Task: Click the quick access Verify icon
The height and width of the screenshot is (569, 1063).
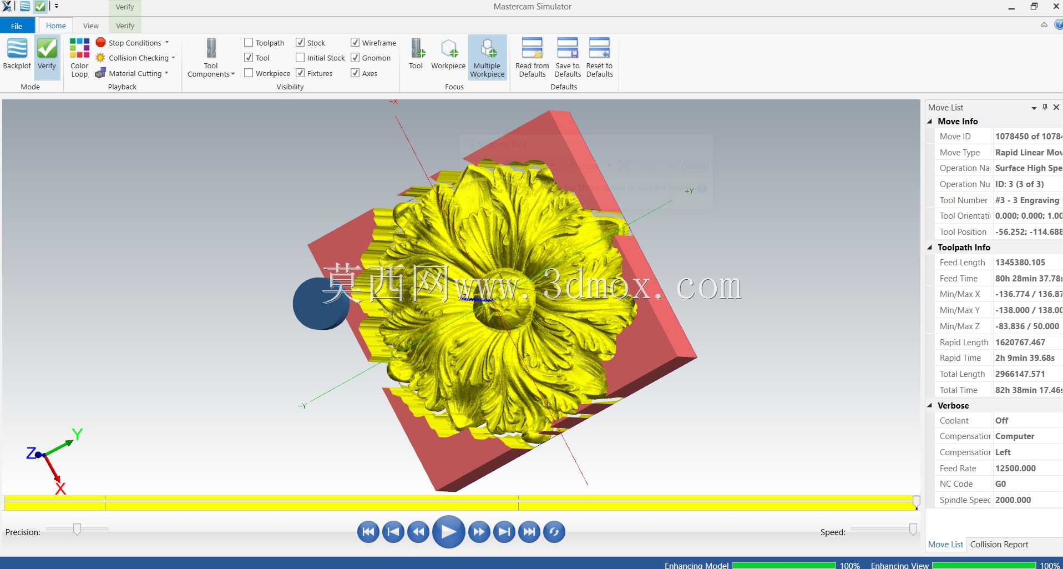Action: coord(41,7)
